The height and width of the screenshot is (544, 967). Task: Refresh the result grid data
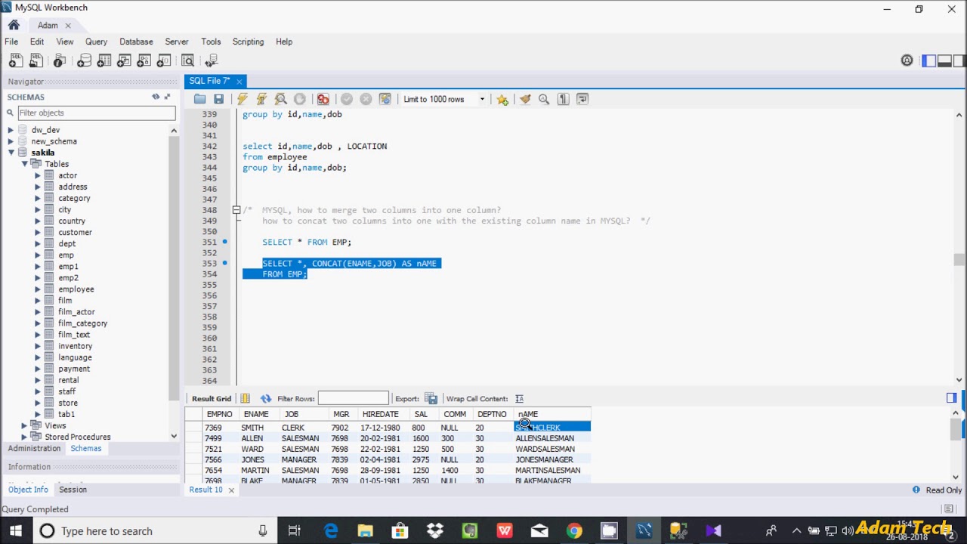(x=265, y=399)
